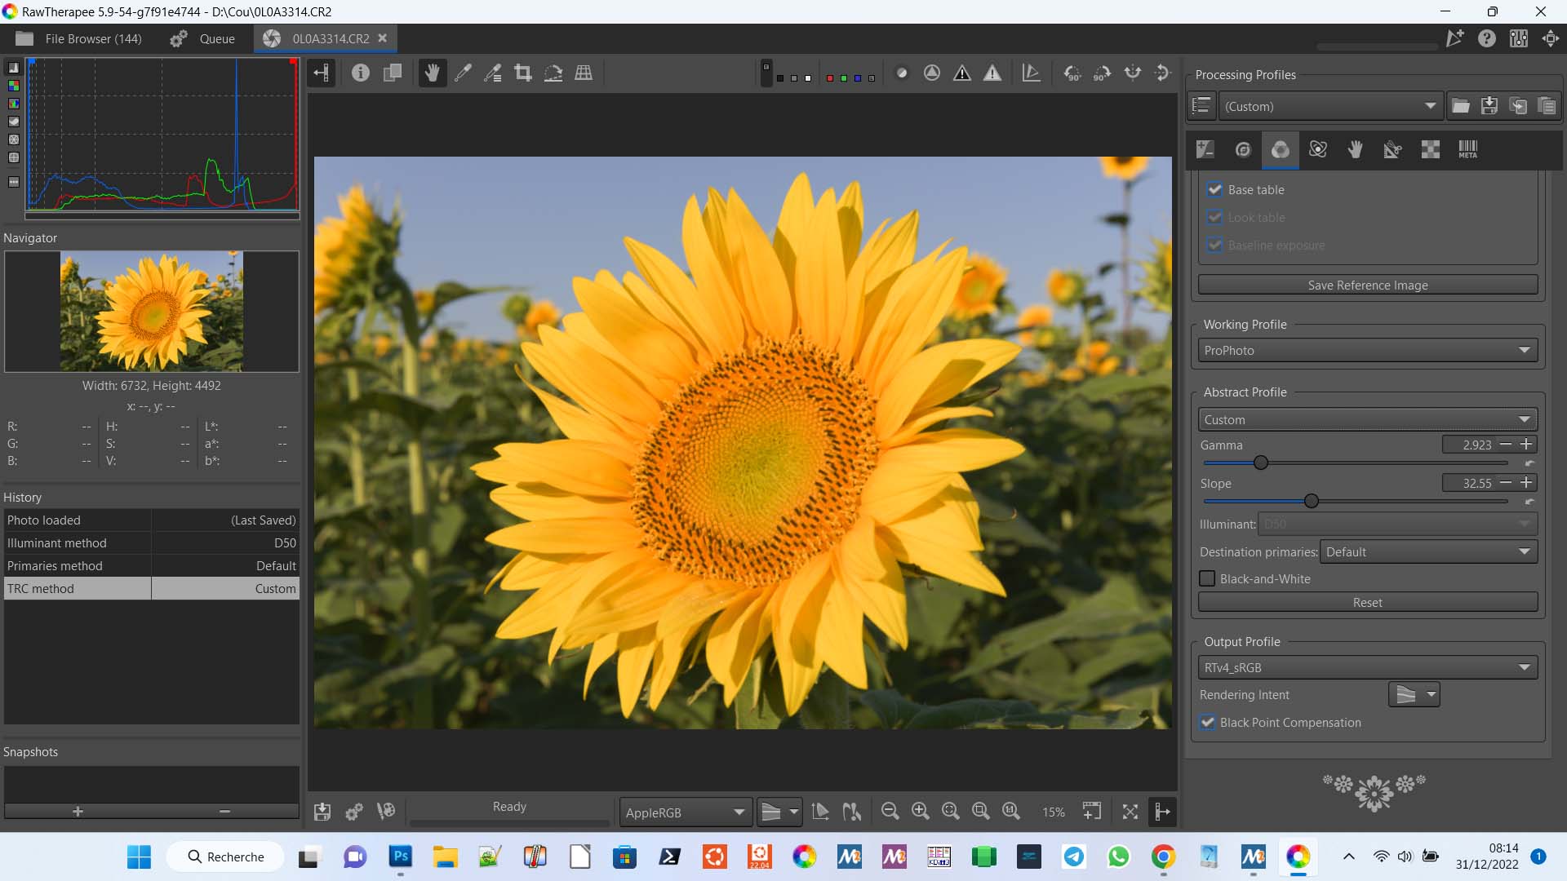Click the Gamma slider handle
The image size is (1567, 881).
pyautogui.click(x=1260, y=463)
